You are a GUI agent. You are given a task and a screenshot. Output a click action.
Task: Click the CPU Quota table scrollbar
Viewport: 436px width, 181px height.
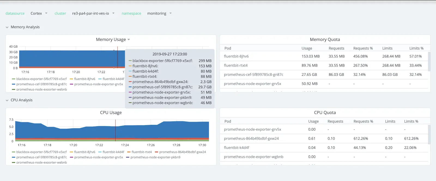[x=429, y=135]
